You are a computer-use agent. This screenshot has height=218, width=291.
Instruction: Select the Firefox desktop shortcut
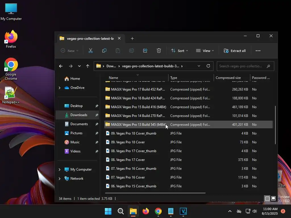coord(11,39)
